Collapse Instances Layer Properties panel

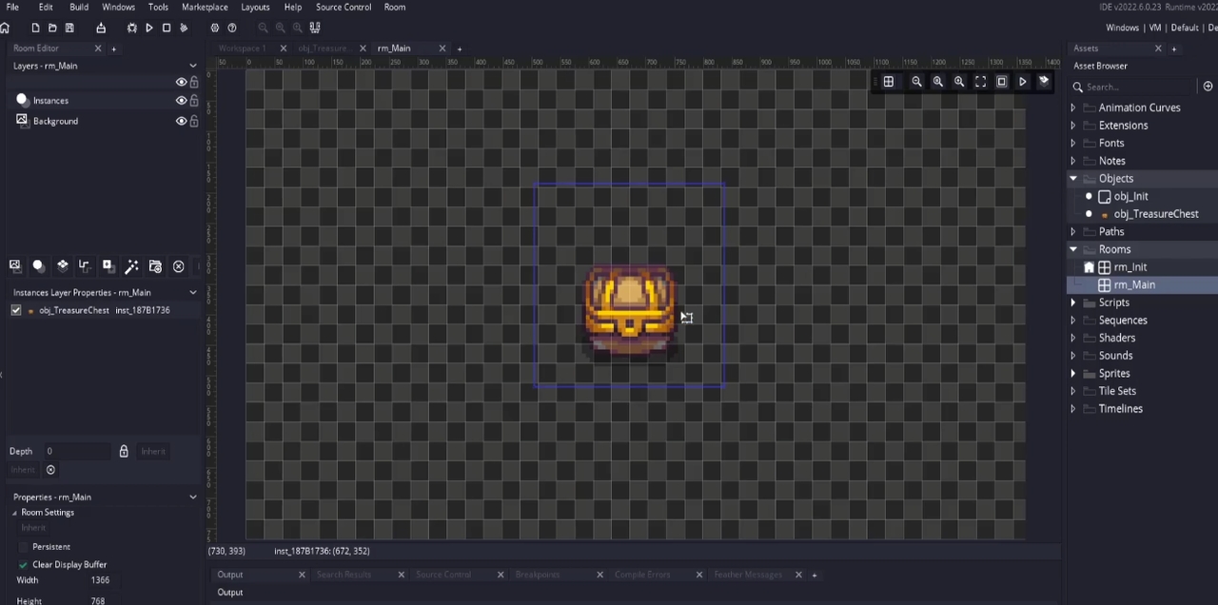[x=193, y=292]
